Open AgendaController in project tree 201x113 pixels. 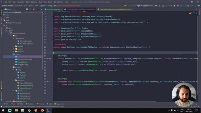click(26, 41)
